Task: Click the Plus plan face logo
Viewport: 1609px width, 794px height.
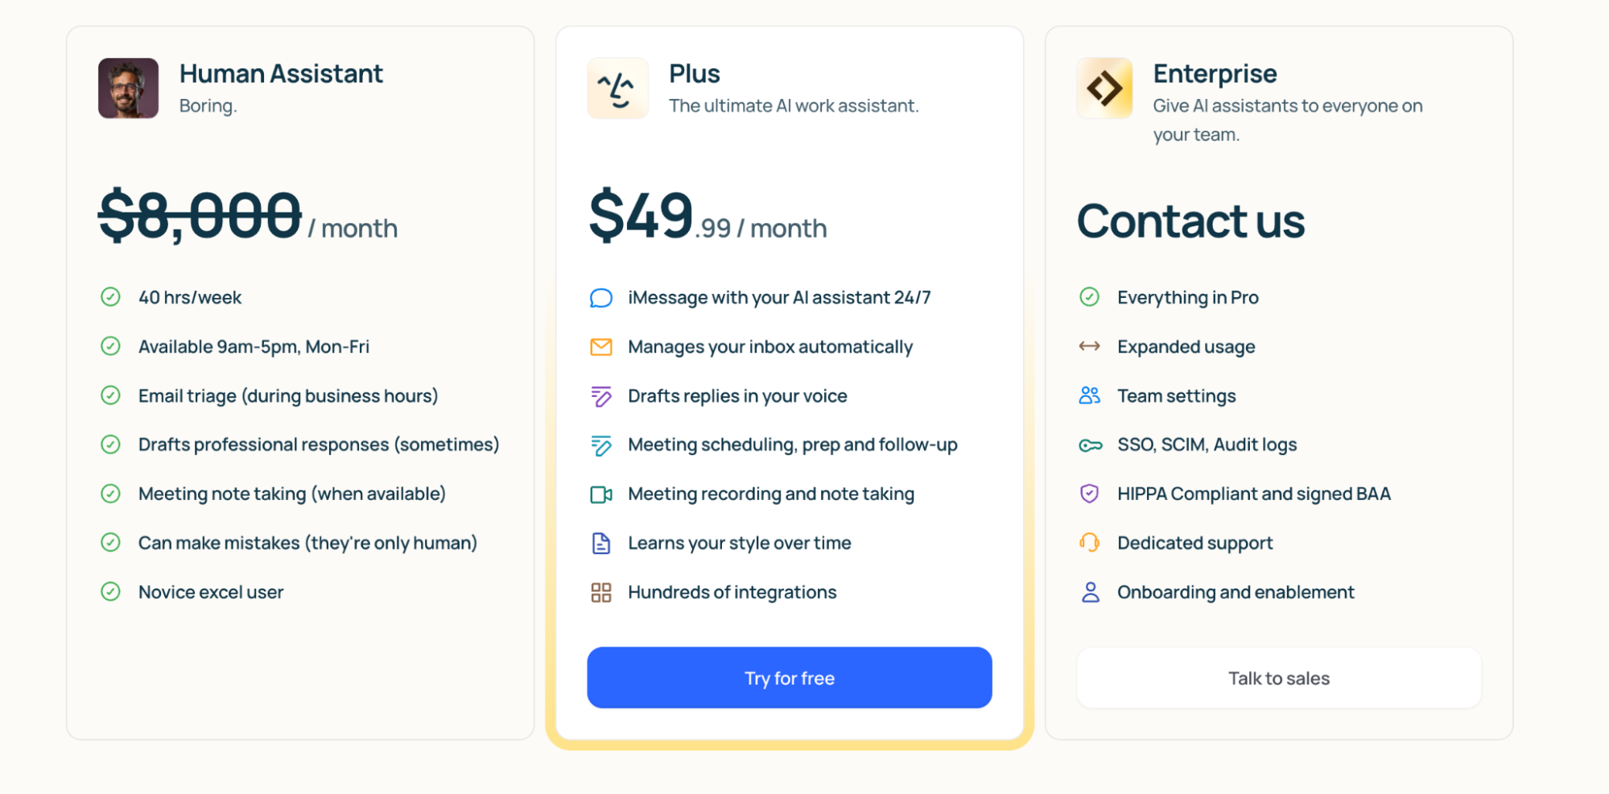Action: click(617, 88)
